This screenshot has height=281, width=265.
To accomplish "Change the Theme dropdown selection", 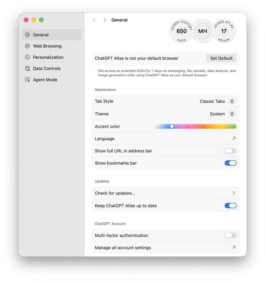I will pos(232,114).
